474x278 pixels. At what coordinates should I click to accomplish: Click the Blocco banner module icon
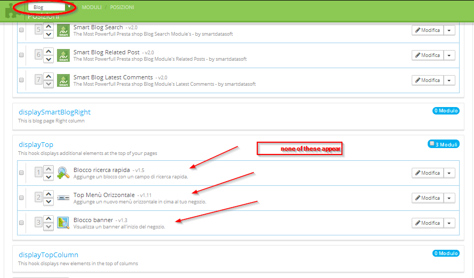(x=63, y=223)
